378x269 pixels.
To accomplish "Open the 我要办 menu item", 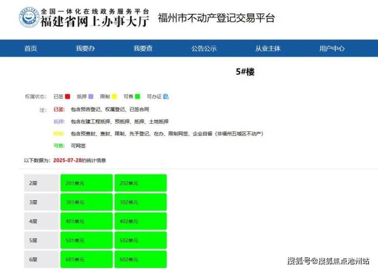I will 85,48.
